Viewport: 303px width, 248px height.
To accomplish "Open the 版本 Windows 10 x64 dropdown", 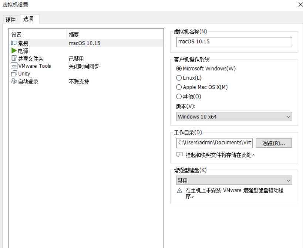I will pyautogui.click(x=234, y=117).
